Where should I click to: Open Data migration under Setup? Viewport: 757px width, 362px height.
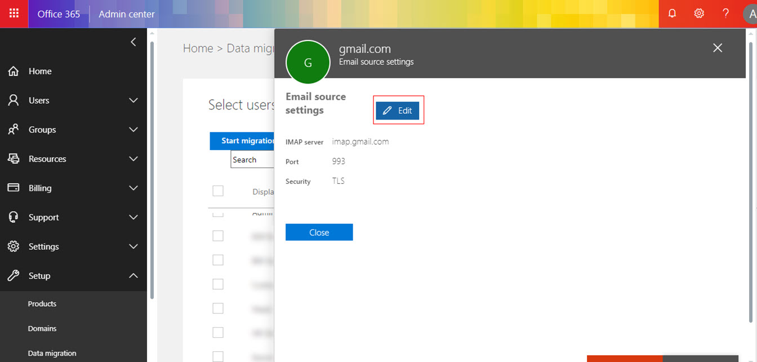pyautogui.click(x=52, y=354)
